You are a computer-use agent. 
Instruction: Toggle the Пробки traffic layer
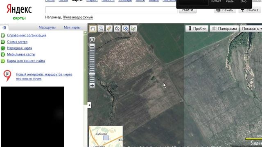pos(197,29)
